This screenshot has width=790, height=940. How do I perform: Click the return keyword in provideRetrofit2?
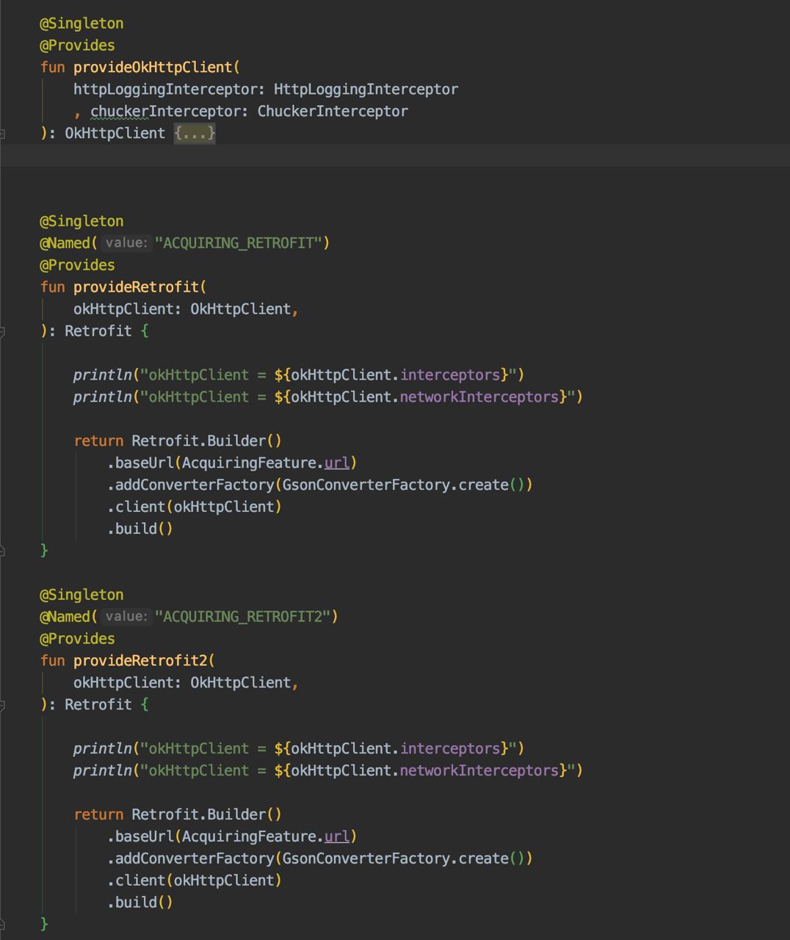[98, 814]
